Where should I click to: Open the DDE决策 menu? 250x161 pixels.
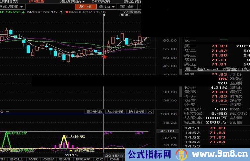pos(101,1)
